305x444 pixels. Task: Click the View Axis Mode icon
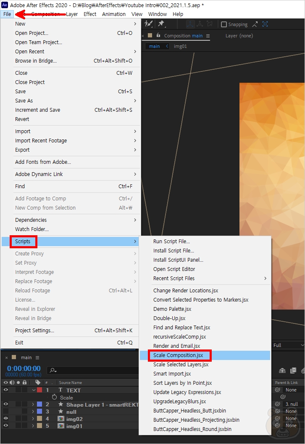coord(209,24)
